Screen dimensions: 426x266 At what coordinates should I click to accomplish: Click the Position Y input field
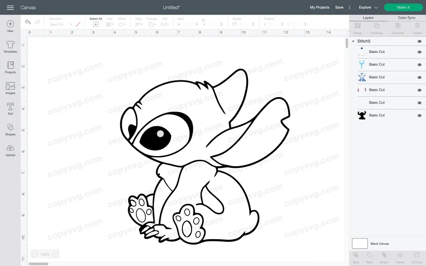pos(299,25)
